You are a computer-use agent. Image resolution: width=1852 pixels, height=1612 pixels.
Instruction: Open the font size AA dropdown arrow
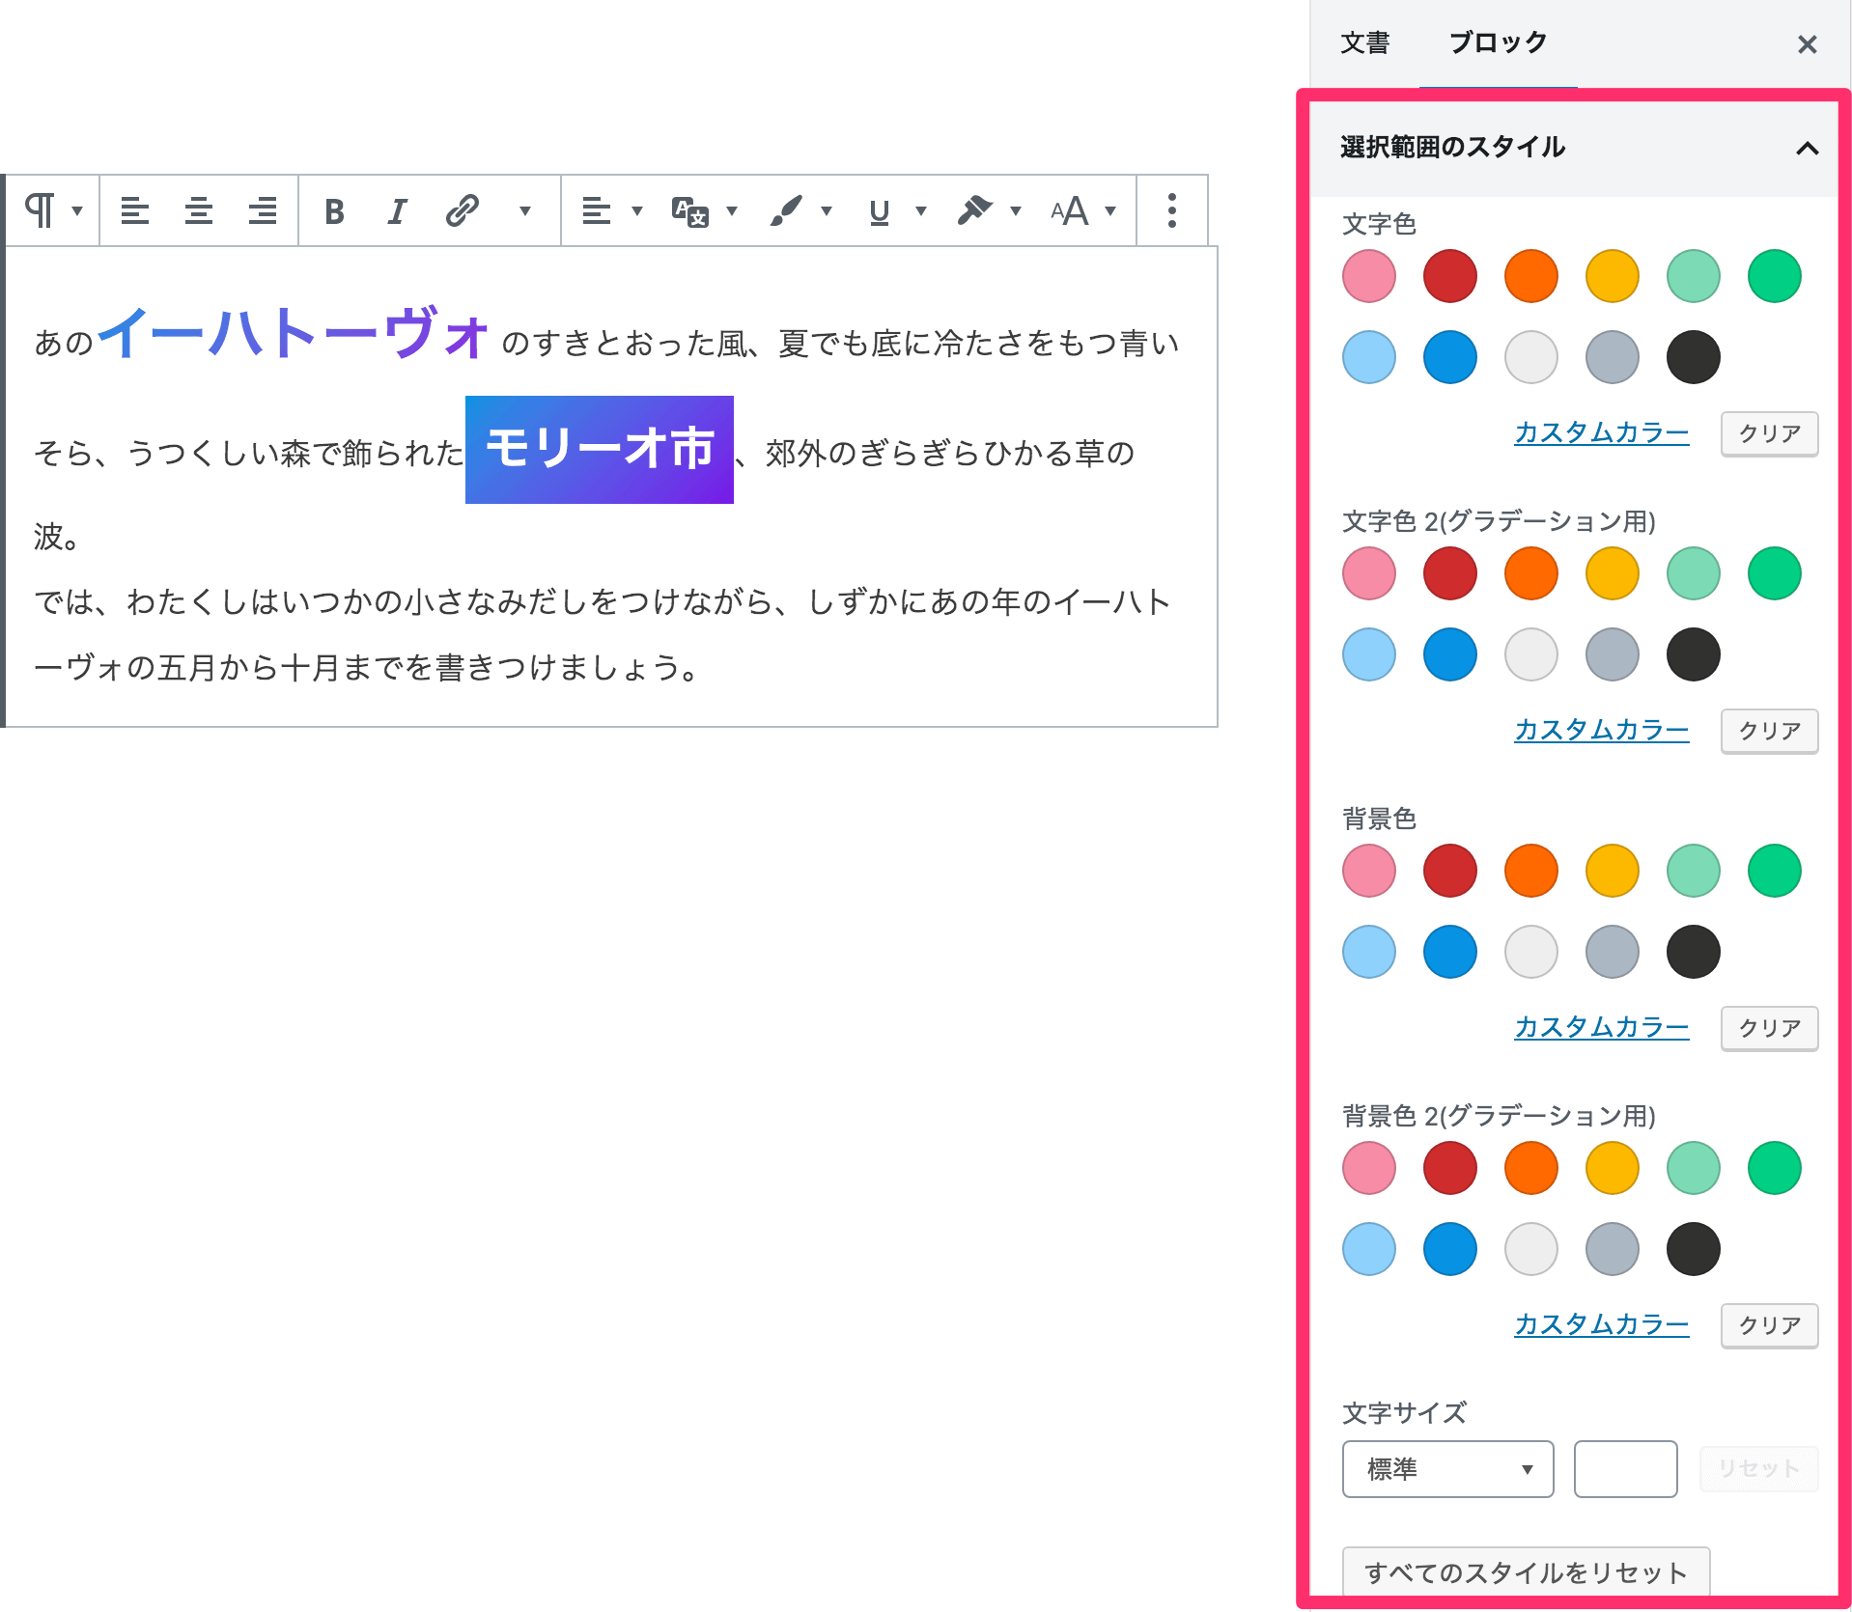(1110, 210)
